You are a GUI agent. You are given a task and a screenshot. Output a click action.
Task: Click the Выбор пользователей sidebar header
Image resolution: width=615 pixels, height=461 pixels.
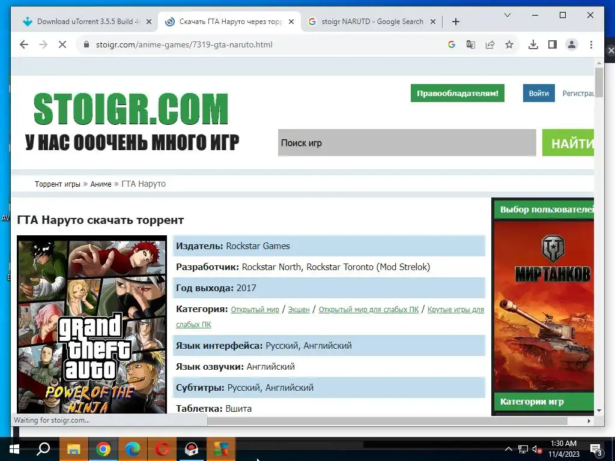(544, 209)
